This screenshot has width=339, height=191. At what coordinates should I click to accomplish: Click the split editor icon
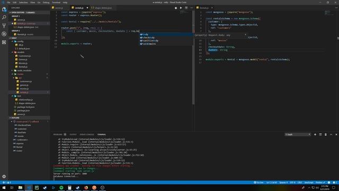pos(186,8)
